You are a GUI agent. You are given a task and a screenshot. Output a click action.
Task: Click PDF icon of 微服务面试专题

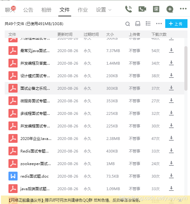pos(13,101)
